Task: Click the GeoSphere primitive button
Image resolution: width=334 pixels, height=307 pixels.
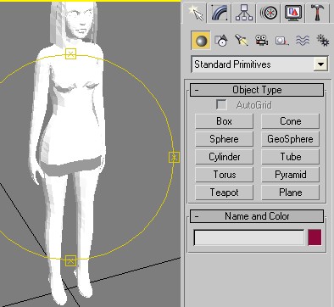Action: point(290,139)
